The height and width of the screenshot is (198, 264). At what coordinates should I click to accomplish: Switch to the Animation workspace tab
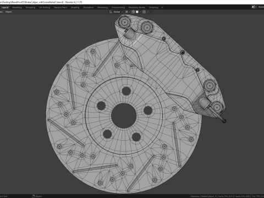tap(88, 8)
